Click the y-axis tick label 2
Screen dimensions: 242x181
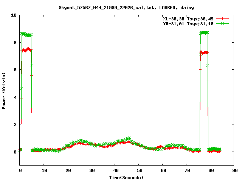tap(15, 124)
